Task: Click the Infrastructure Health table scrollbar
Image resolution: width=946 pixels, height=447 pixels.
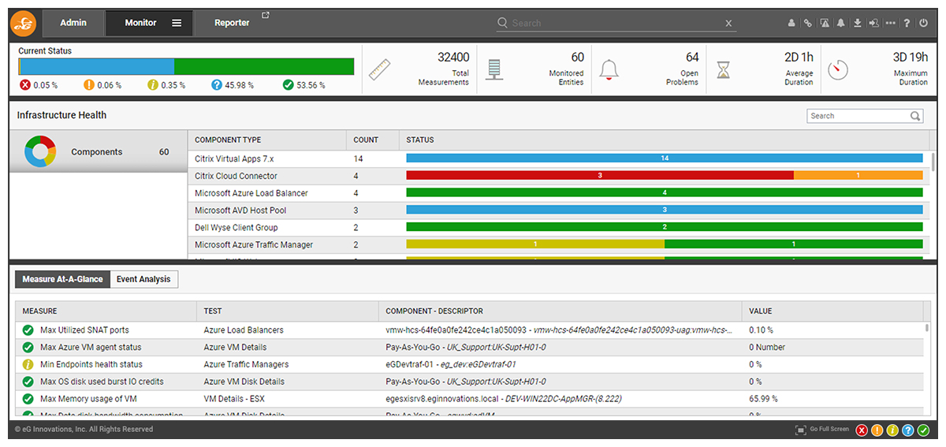Action: tap(934, 162)
